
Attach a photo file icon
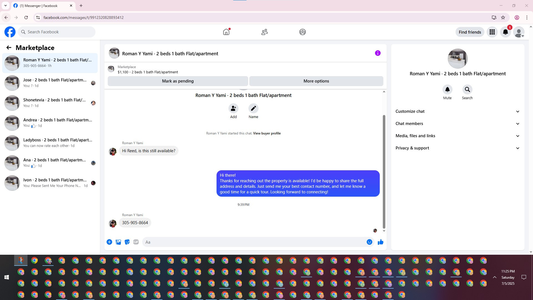coord(118,242)
